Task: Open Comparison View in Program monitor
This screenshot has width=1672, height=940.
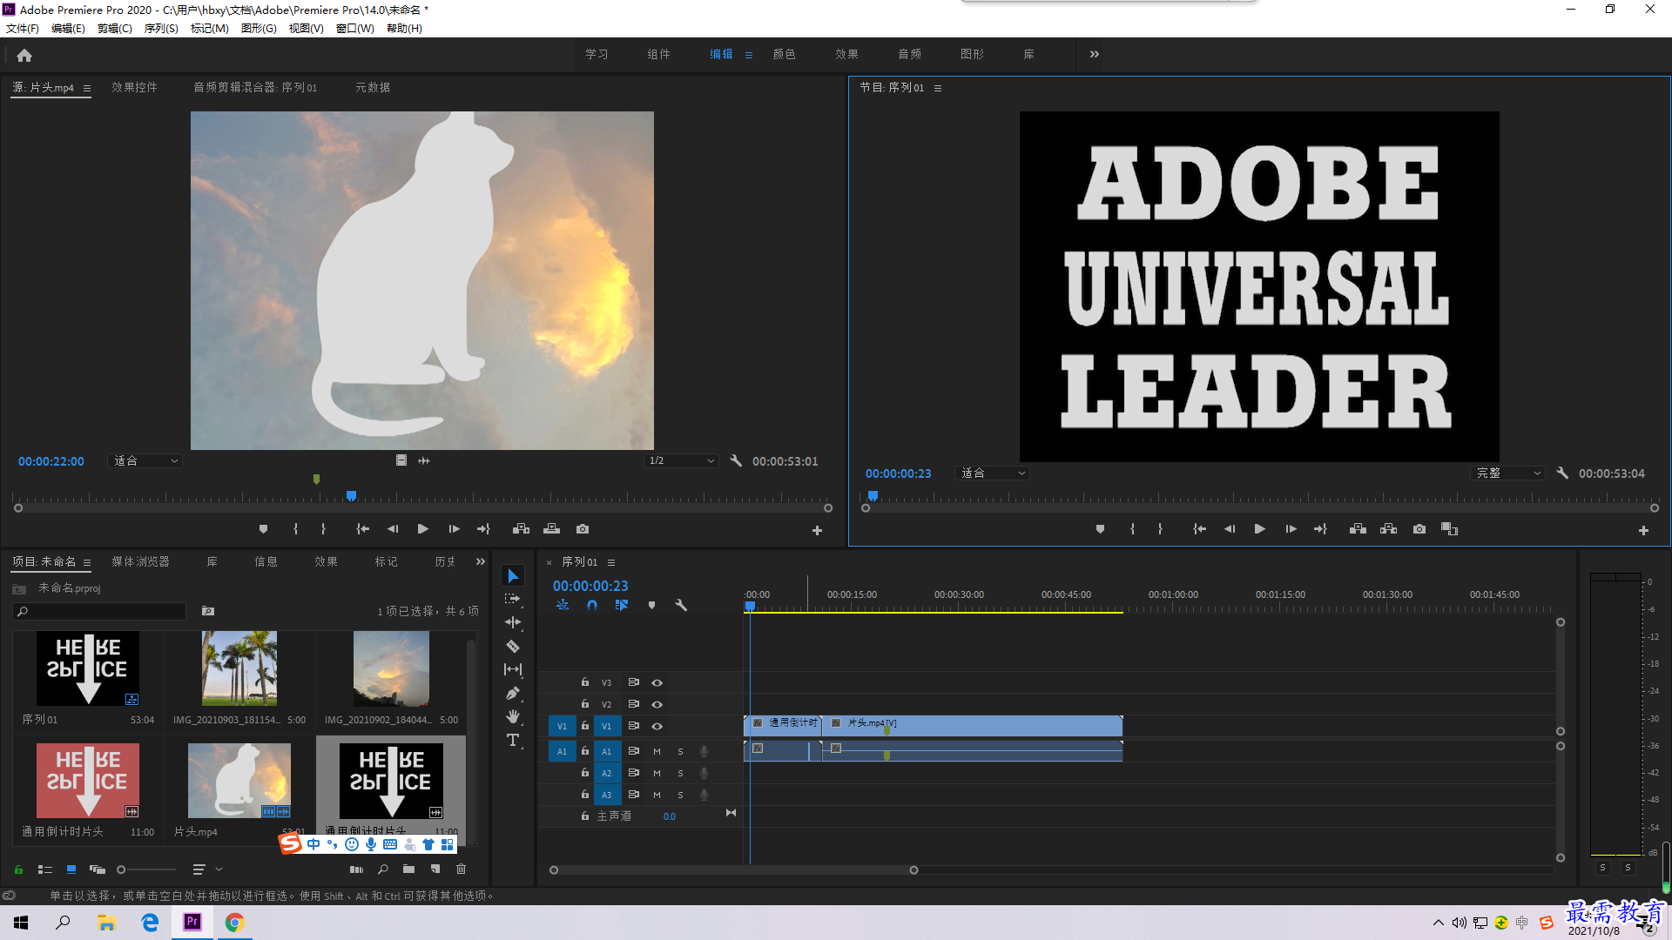Action: (x=1449, y=529)
